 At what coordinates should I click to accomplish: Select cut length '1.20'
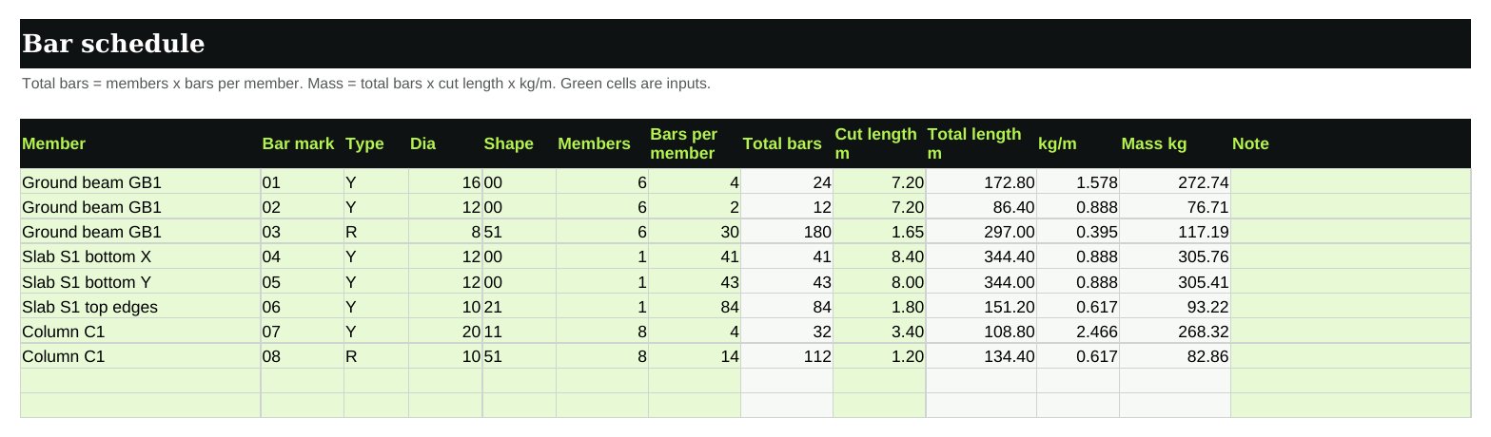tap(879, 356)
